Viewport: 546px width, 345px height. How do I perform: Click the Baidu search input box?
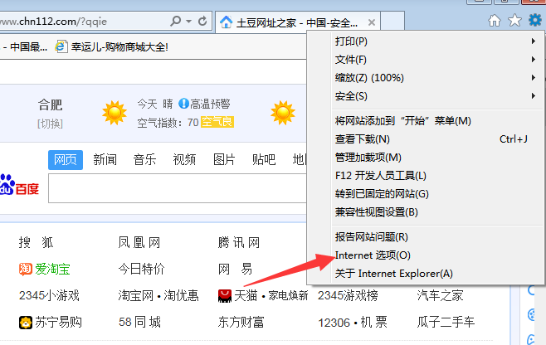178,188
